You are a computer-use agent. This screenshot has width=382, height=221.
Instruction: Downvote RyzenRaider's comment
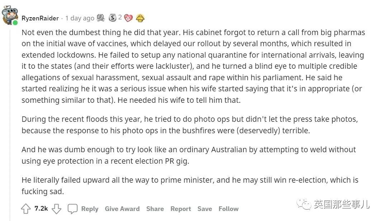[x=57, y=209]
